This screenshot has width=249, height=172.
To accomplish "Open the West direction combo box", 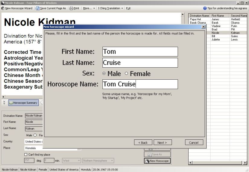I will (x=71, y=161).
